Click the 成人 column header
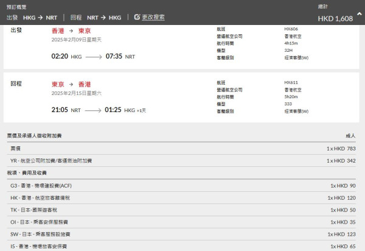This screenshot has width=365, height=251. (x=350, y=136)
